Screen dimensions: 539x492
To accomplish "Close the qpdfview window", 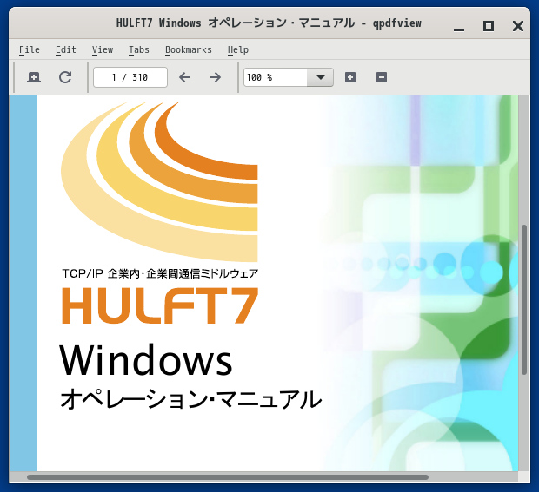I will pyautogui.click(x=517, y=26).
